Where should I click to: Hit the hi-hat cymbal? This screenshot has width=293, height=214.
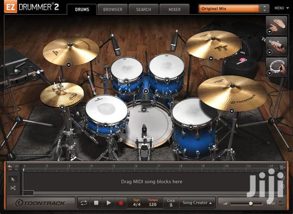[62, 95]
